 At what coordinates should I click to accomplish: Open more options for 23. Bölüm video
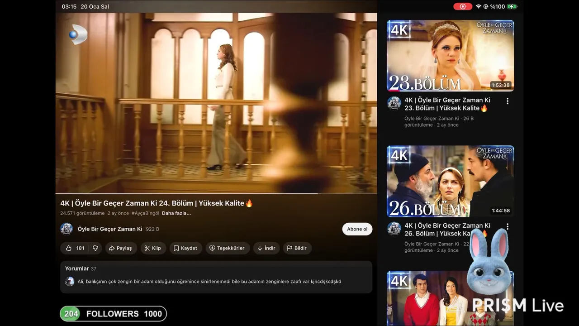[508, 101]
